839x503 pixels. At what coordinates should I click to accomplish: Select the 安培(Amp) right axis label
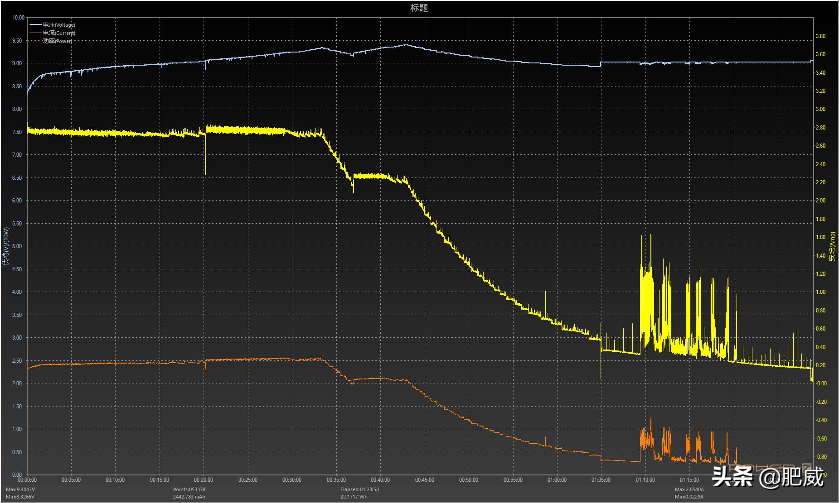[832, 246]
